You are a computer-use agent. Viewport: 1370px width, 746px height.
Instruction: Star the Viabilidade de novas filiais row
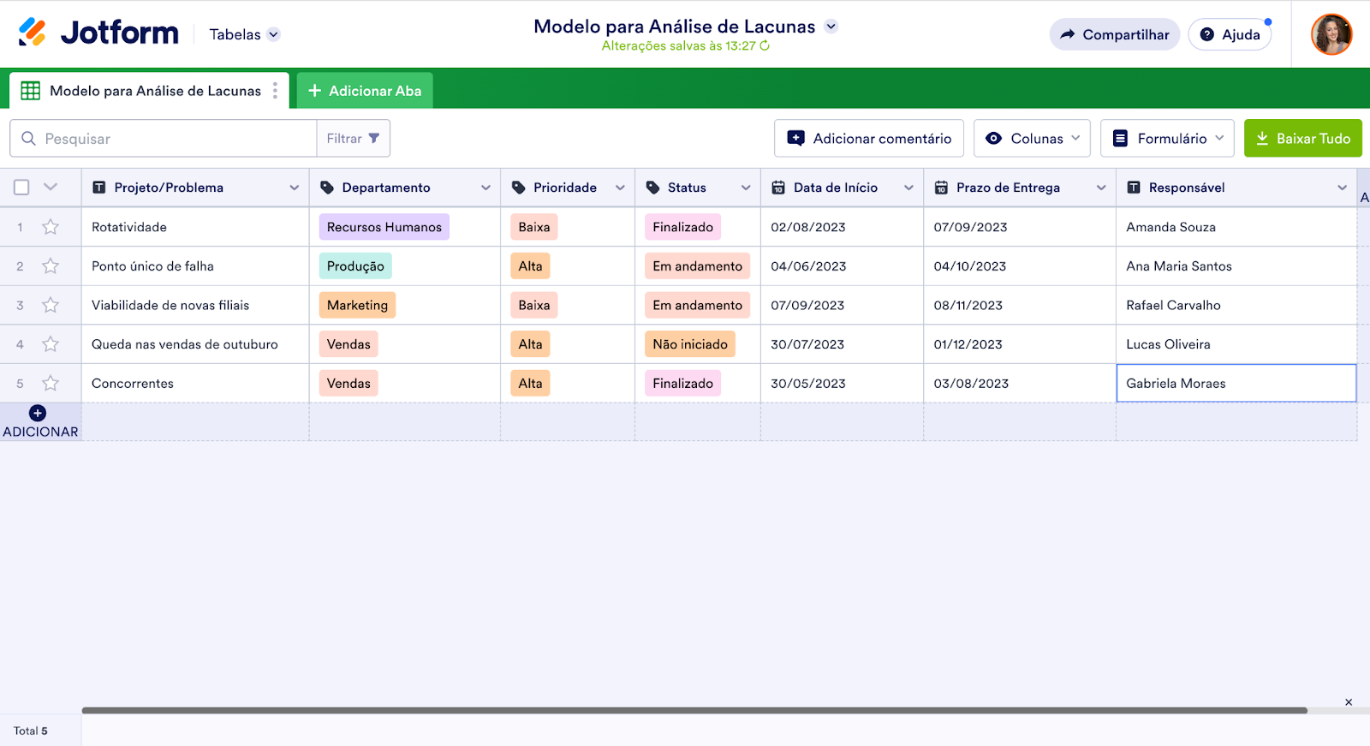(51, 305)
